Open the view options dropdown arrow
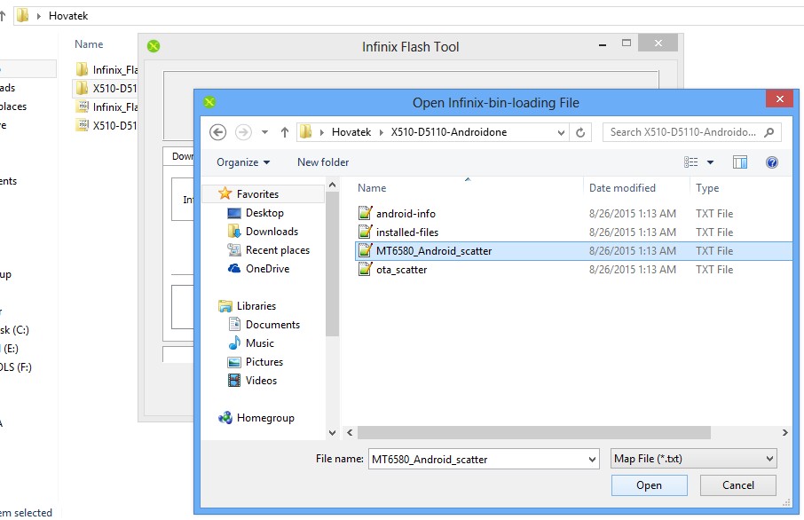The image size is (804, 520). coord(710,162)
